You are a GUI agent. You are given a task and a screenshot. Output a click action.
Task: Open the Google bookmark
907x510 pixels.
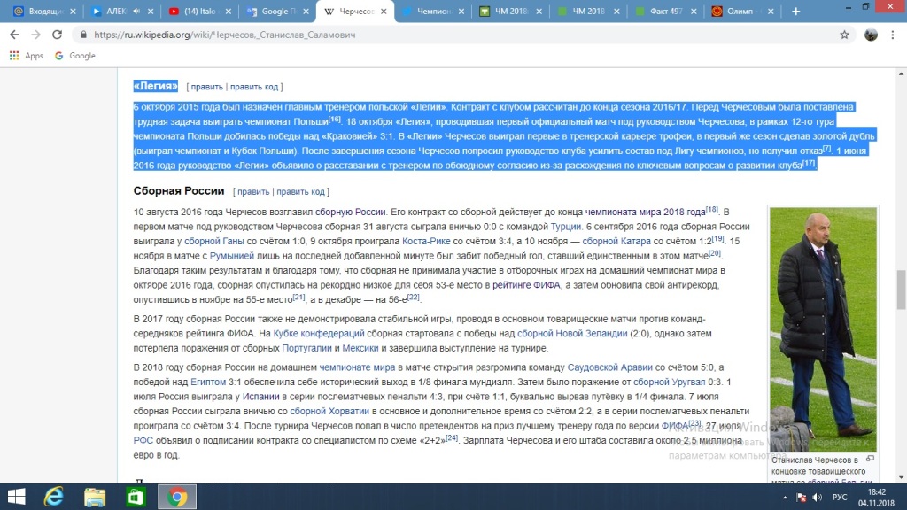[74, 56]
